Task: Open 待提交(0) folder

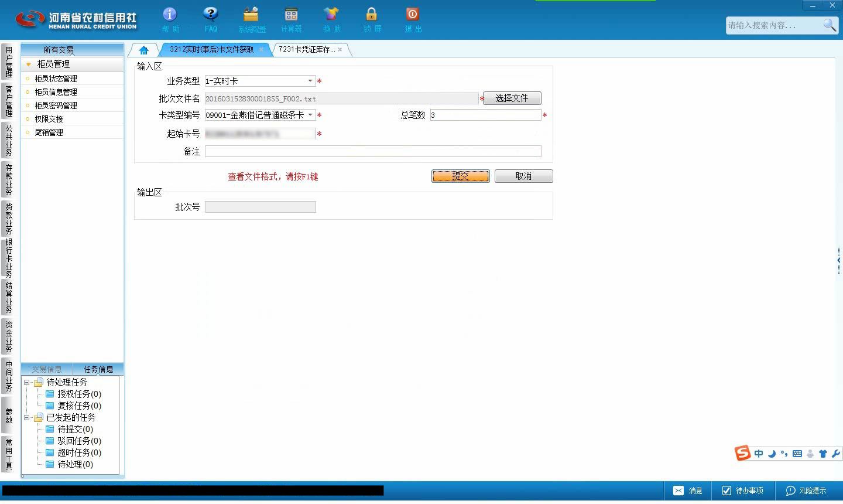Action: 69,429
